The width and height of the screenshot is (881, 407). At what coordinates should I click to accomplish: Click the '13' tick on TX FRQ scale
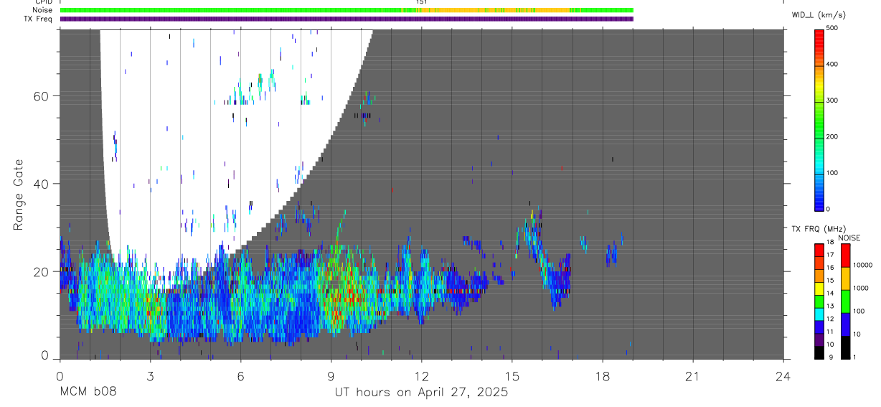829,306
